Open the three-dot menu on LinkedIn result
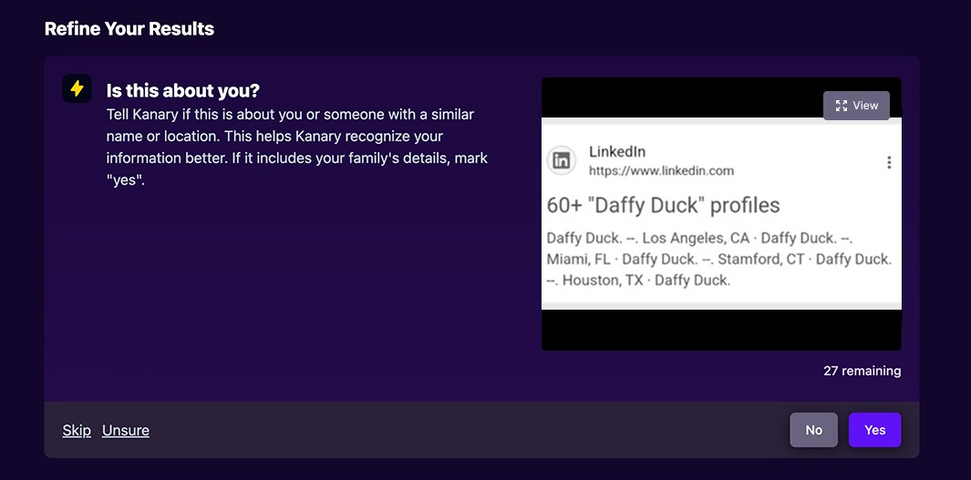This screenshot has height=480, width=971. pyautogui.click(x=889, y=163)
